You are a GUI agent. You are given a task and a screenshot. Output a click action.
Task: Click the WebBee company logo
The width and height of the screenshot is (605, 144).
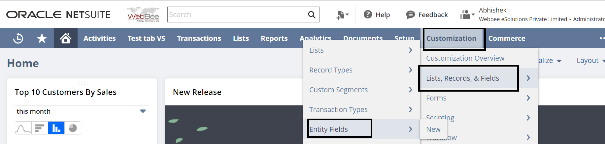[143, 14]
